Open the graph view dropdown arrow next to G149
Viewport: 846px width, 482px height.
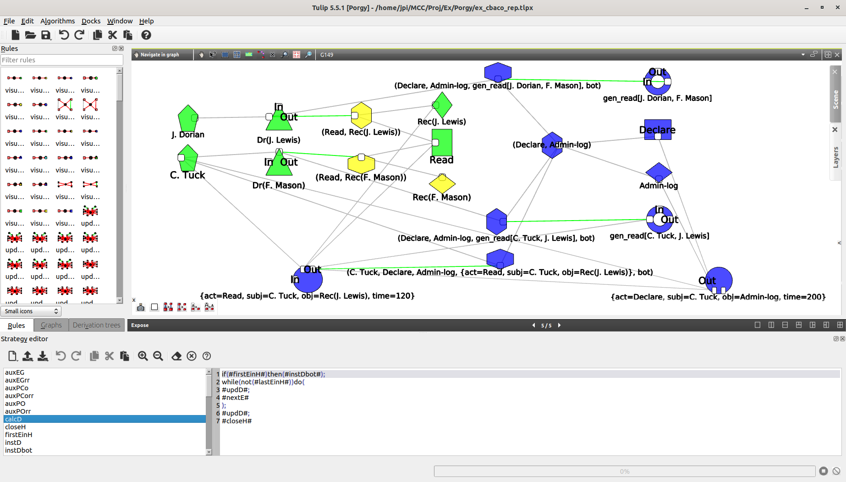point(803,55)
